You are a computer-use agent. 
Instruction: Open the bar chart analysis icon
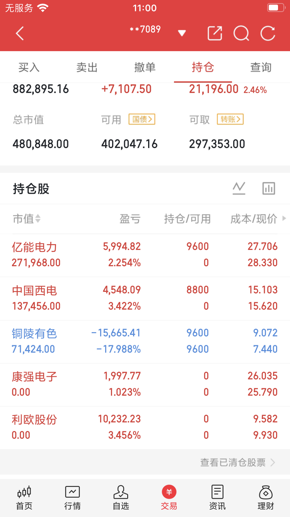[x=269, y=188]
